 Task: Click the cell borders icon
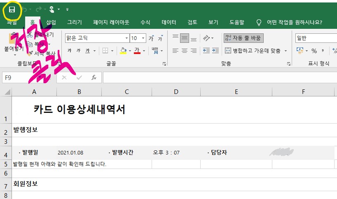(x=105, y=51)
